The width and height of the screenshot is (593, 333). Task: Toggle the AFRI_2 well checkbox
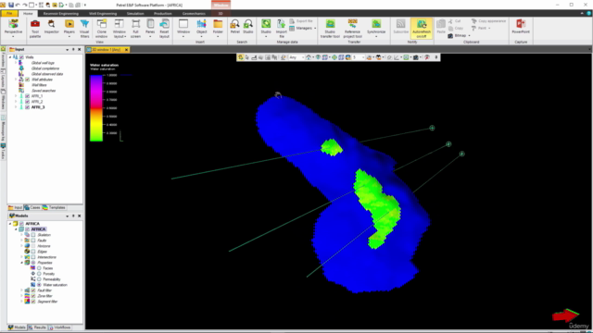click(x=27, y=102)
